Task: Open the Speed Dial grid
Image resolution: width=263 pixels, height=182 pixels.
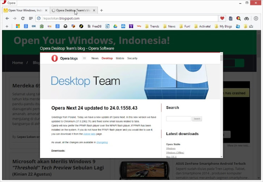Action: click(31, 18)
